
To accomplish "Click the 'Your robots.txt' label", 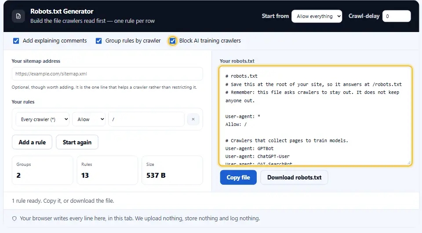I will pos(237,61).
